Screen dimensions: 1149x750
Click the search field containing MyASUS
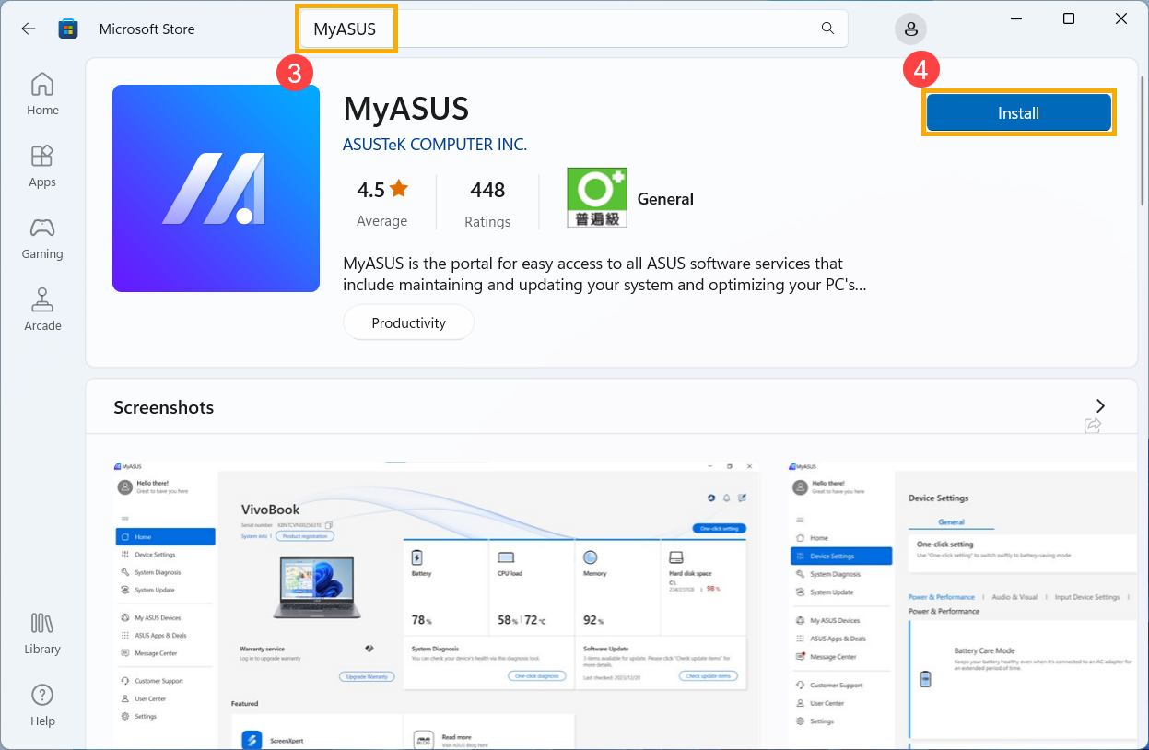571,29
